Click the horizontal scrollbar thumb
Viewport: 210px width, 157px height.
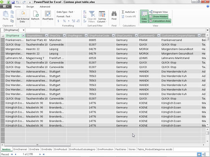pos(37,145)
